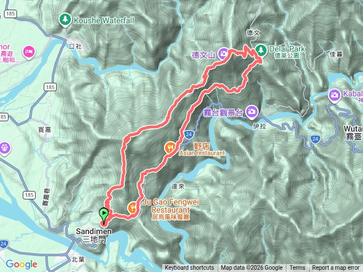Open Keyboard shortcuts
Image resolution: width=363 pixels, height=272 pixels.
tap(189, 268)
